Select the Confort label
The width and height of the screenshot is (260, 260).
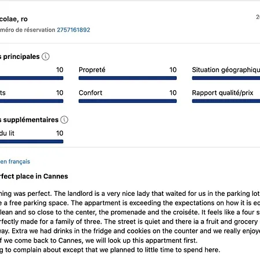coord(90,93)
